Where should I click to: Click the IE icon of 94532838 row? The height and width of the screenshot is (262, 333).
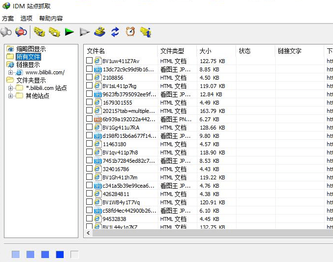pyautogui.click(x=97, y=218)
